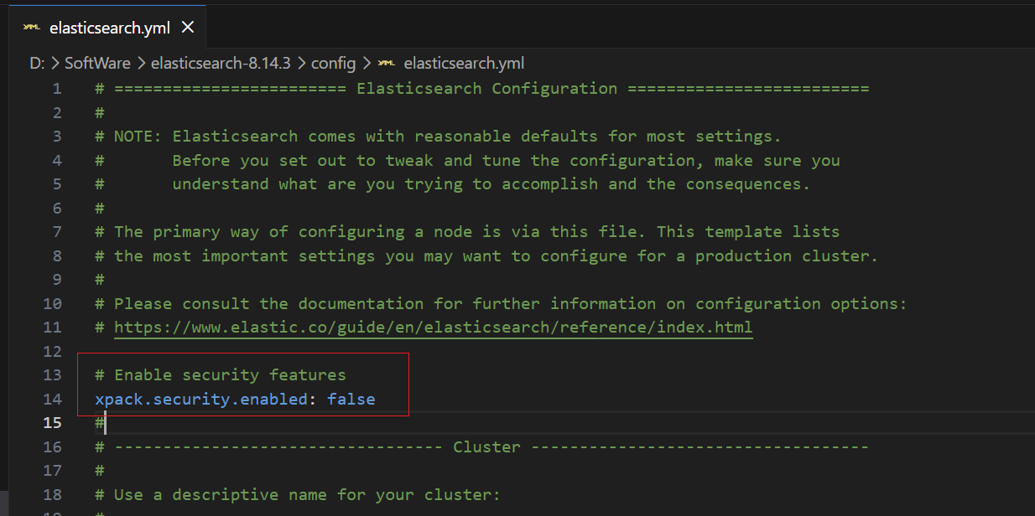Click the Cluster section header line

click(x=486, y=447)
